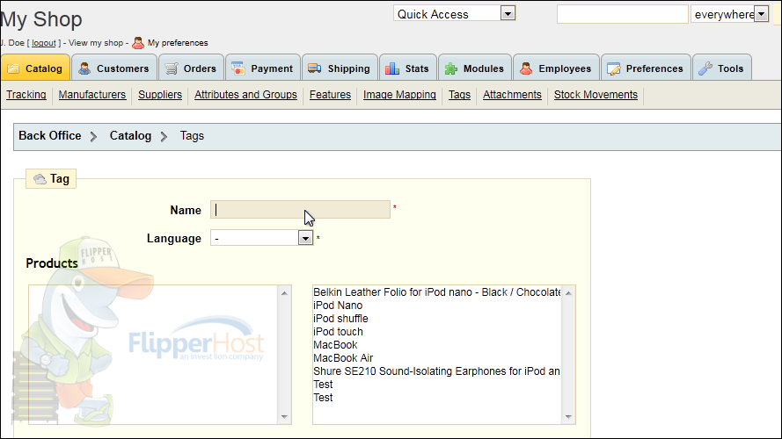Click the View my shop link

(x=96, y=43)
